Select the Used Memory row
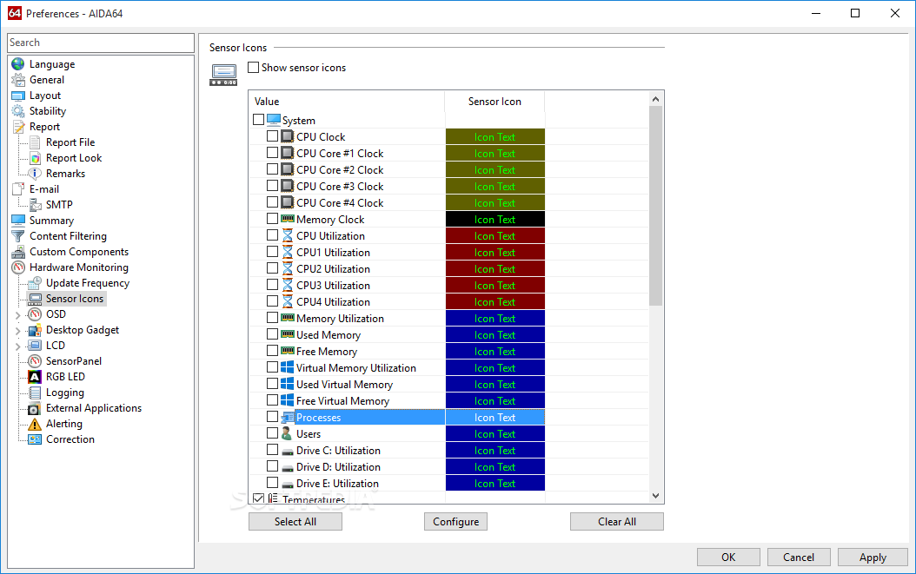This screenshot has height=574, width=916. (x=329, y=335)
